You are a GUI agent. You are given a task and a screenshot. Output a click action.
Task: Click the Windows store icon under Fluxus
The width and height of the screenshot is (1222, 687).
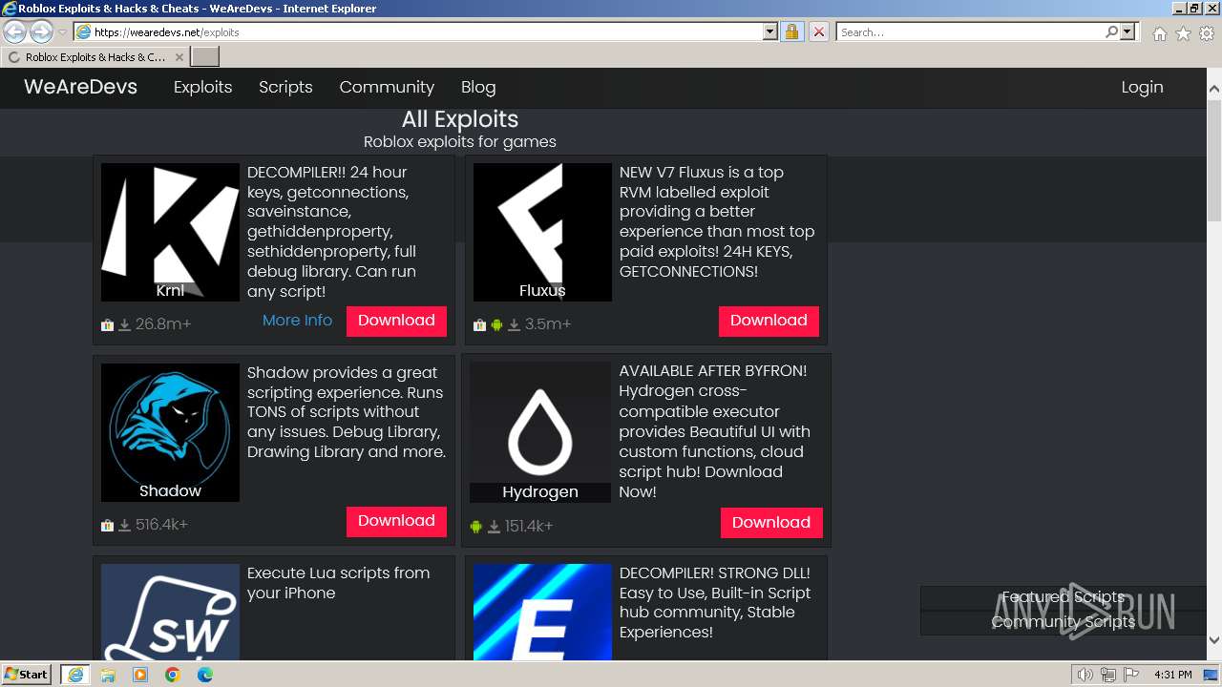point(479,324)
